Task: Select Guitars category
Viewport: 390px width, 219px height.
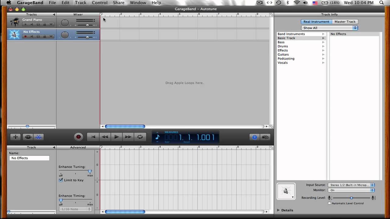Action: 301,54
